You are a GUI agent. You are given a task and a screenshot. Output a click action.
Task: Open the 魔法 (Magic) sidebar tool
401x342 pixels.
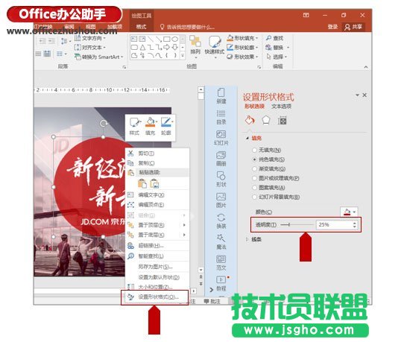coord(221,242)
